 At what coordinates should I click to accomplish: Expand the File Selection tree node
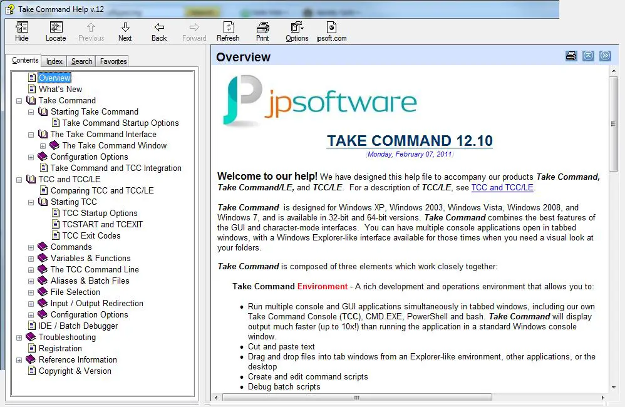pyautogui.click(x=31, y=292)
